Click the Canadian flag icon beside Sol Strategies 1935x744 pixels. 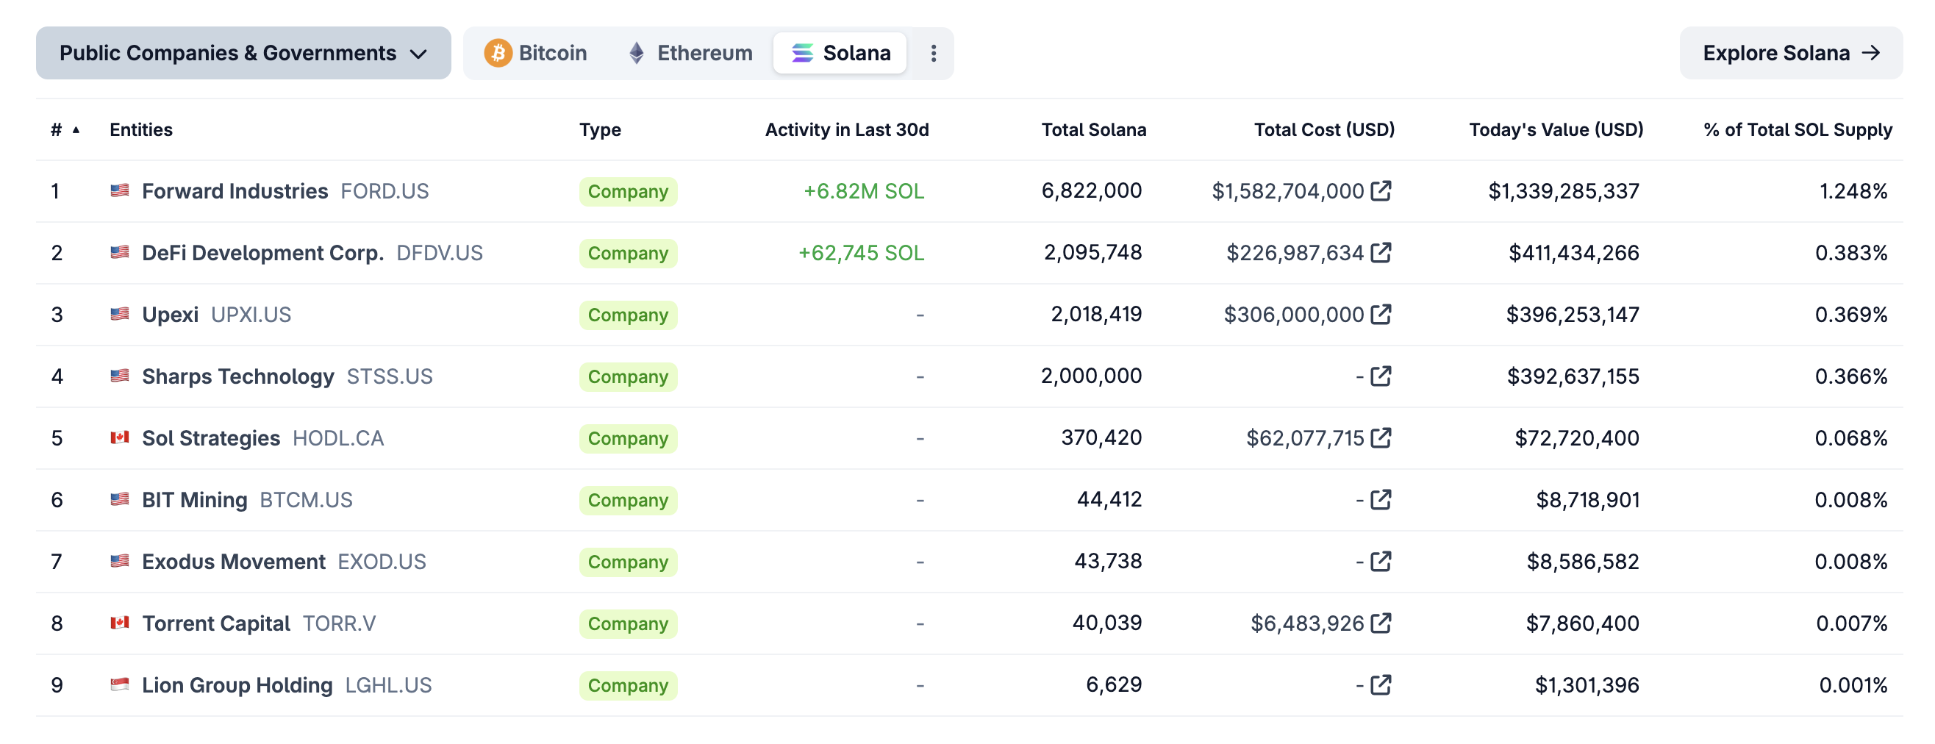(x=118, y=437)
